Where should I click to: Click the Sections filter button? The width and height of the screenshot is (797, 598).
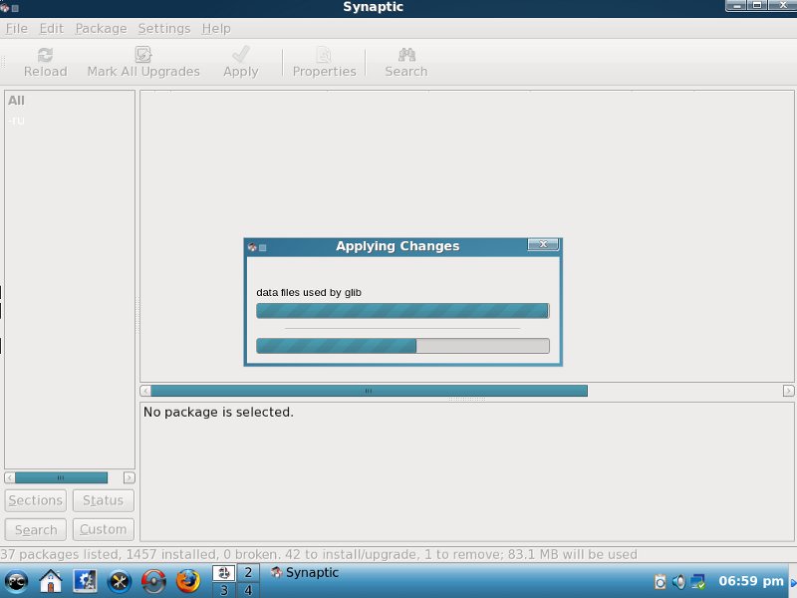point(36,500)
